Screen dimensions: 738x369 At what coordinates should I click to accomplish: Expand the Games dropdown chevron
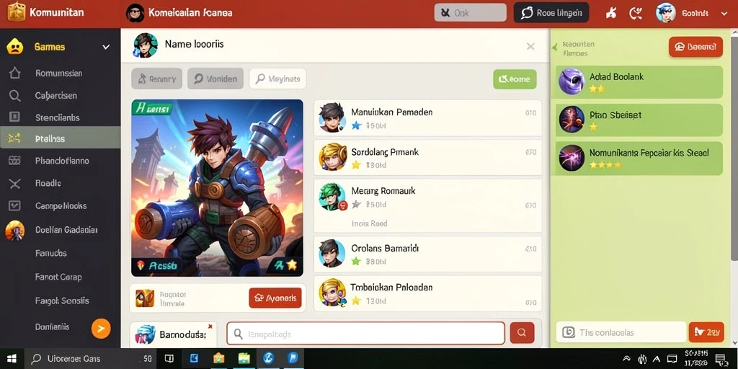pyautogui.click(x=107, y=47)
